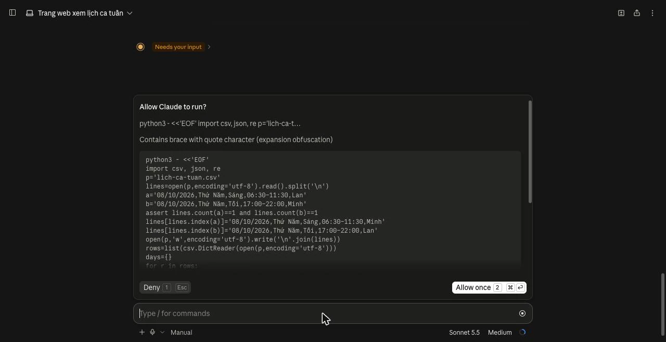Screen dimensions: 666x342
Task: Click the laptop icon beside session title
Action: click(x=30, y=13)
